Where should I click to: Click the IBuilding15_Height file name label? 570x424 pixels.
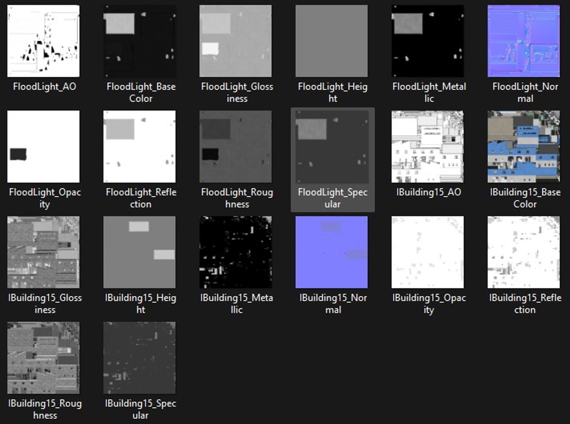pyautogui.click(x=141, y=303)
